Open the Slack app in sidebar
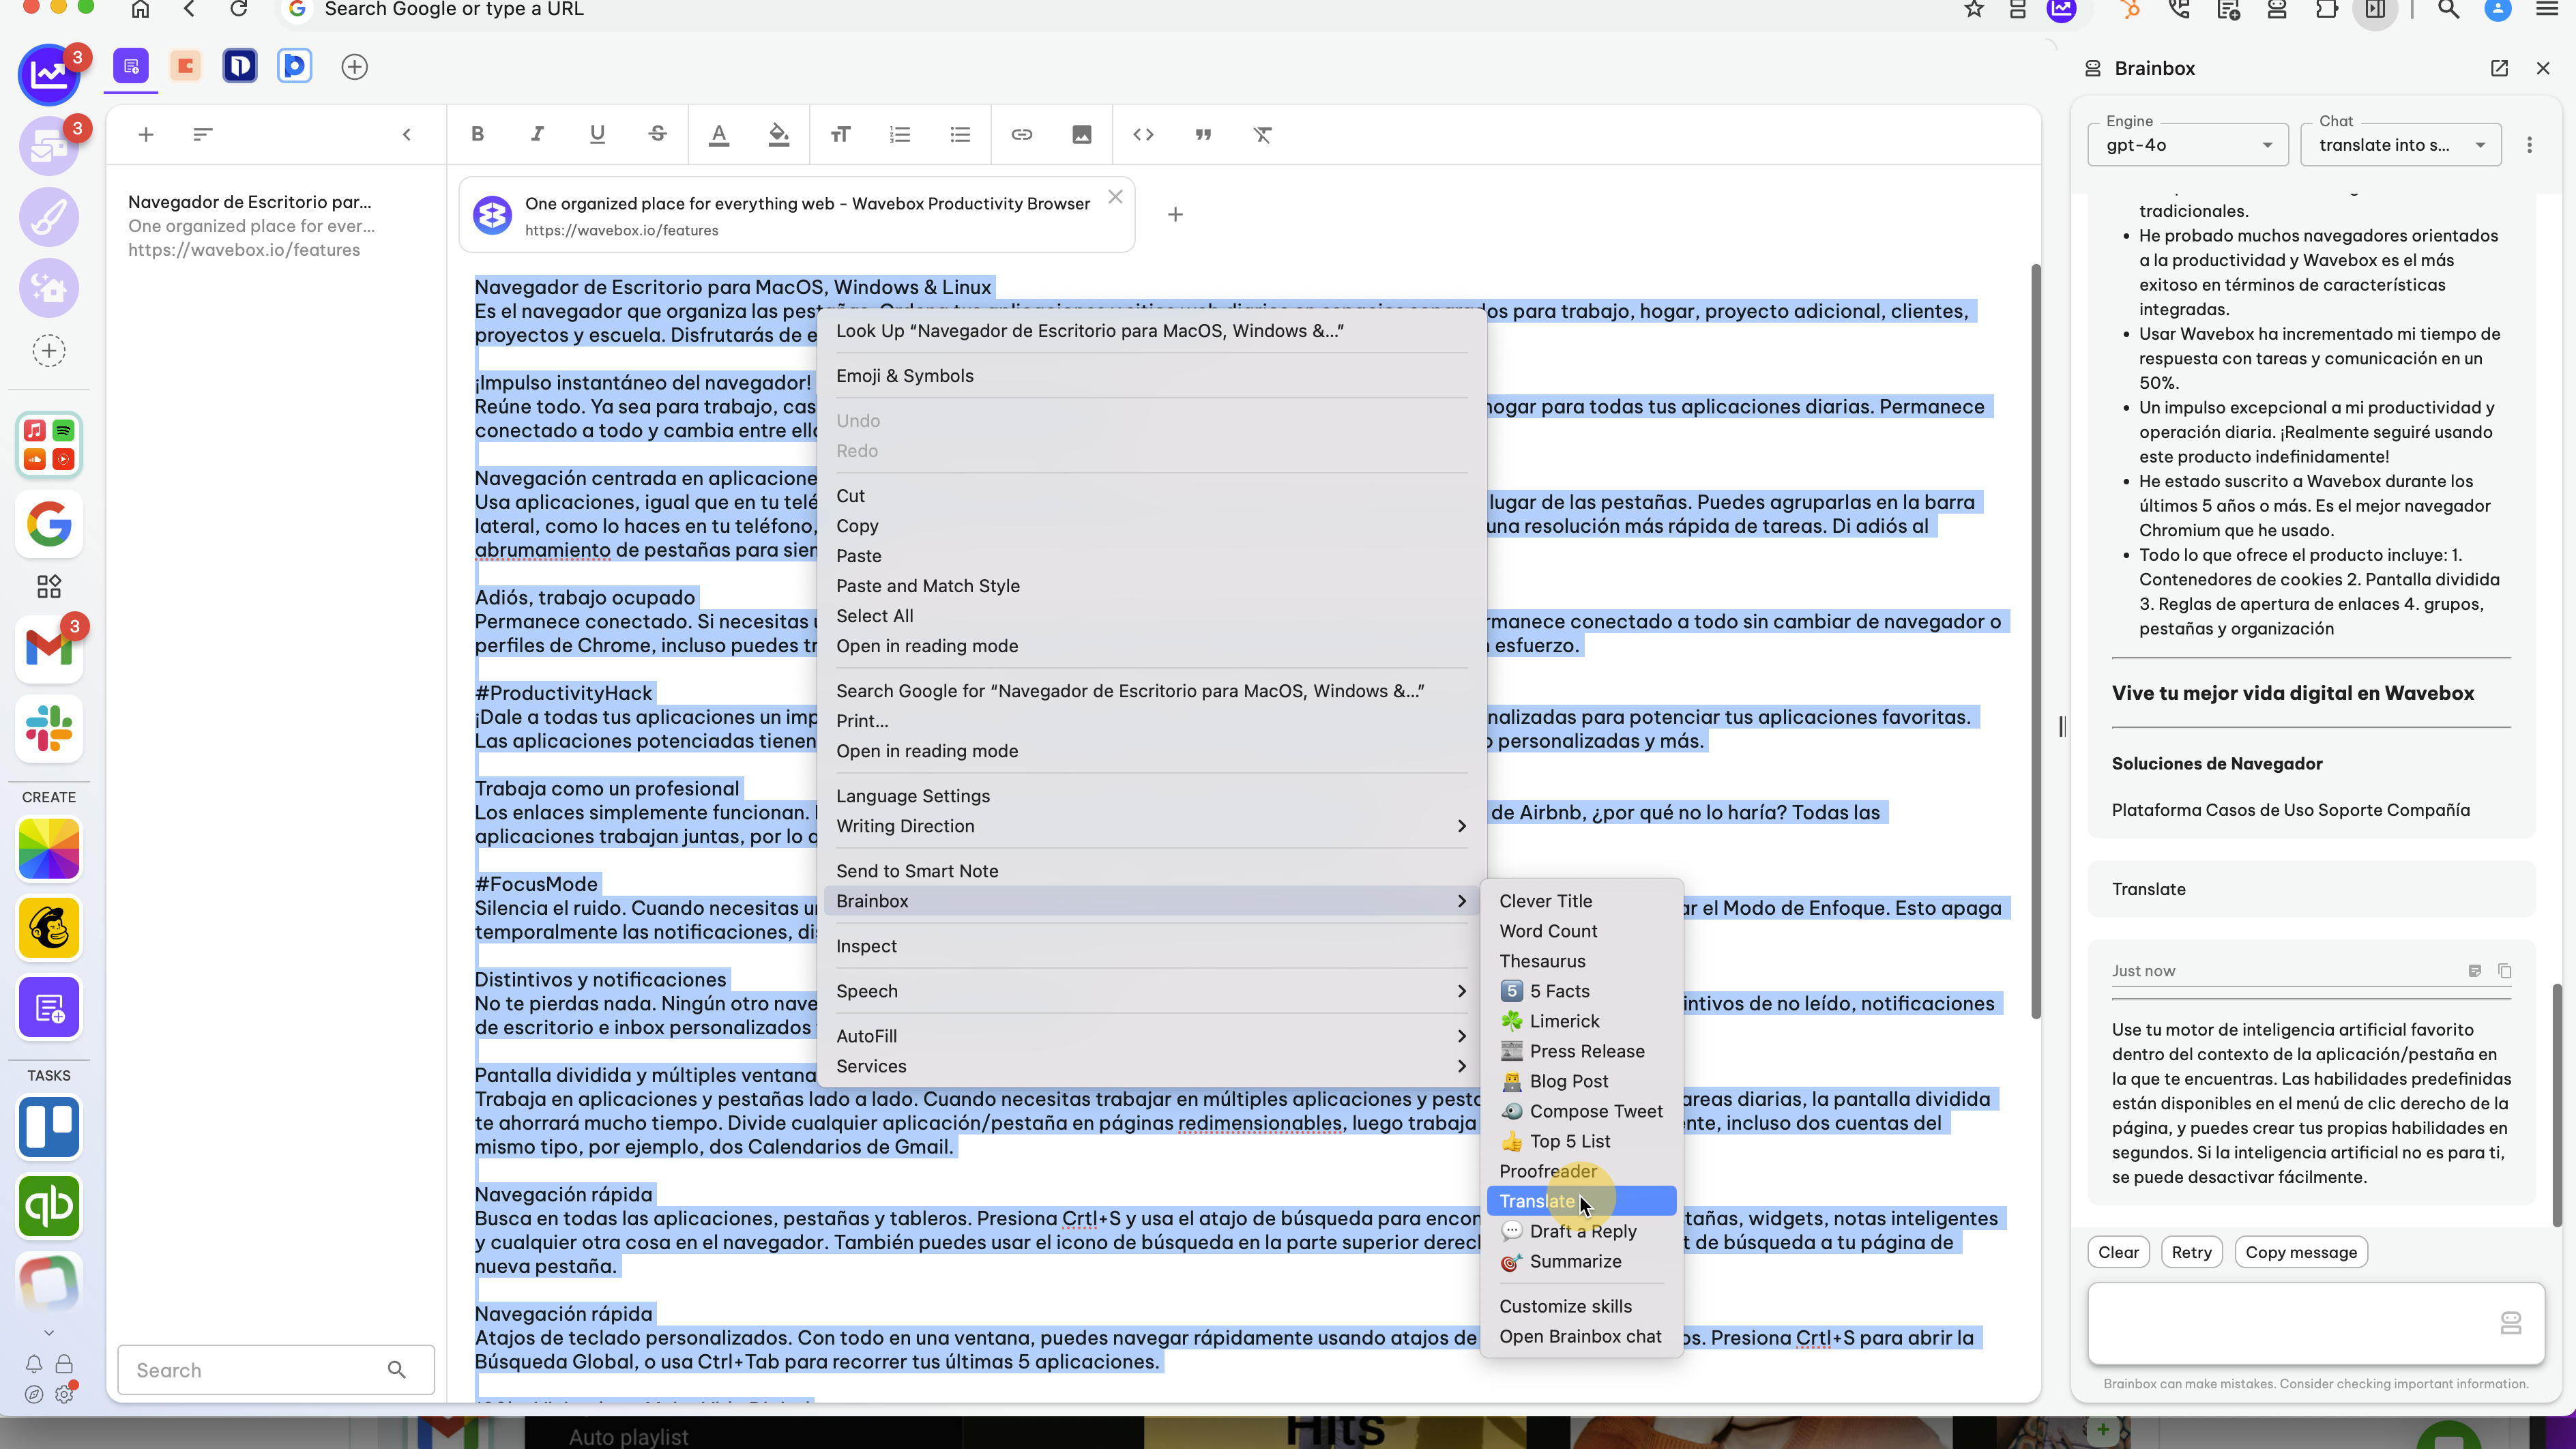Screen dimensions: 2576x1449 tap(49, 728)
